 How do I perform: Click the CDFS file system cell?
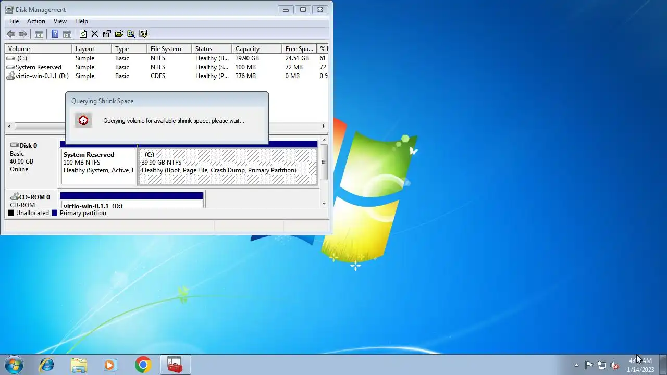click(x=158, y=76)
